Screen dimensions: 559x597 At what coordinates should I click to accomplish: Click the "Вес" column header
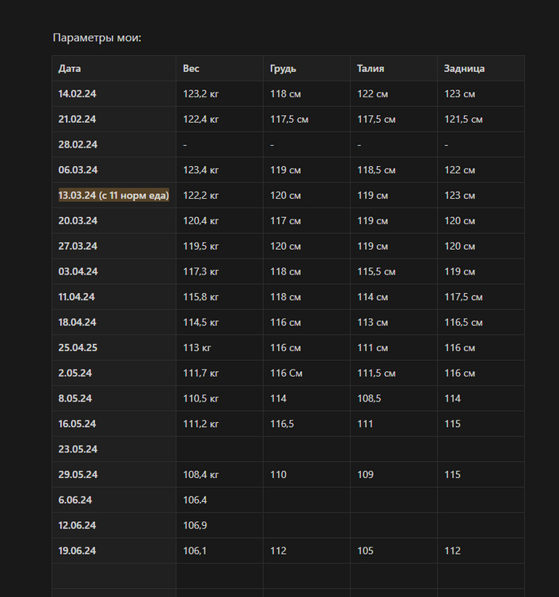(191, 69)
